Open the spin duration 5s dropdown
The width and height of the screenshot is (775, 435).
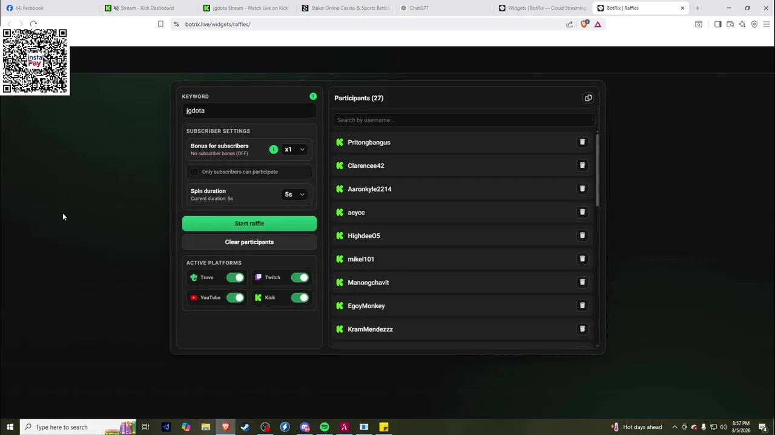click(x=295, y=195)
